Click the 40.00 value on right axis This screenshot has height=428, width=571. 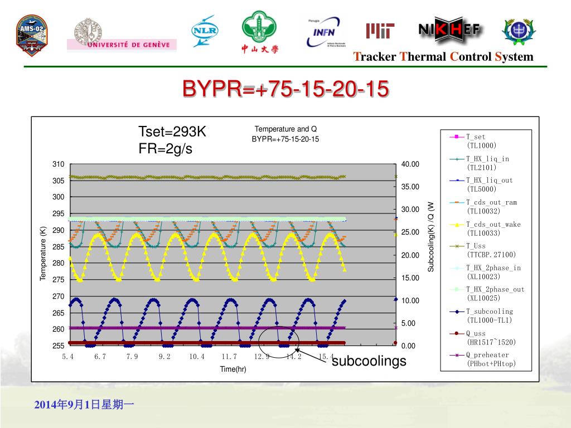(410, 164)
